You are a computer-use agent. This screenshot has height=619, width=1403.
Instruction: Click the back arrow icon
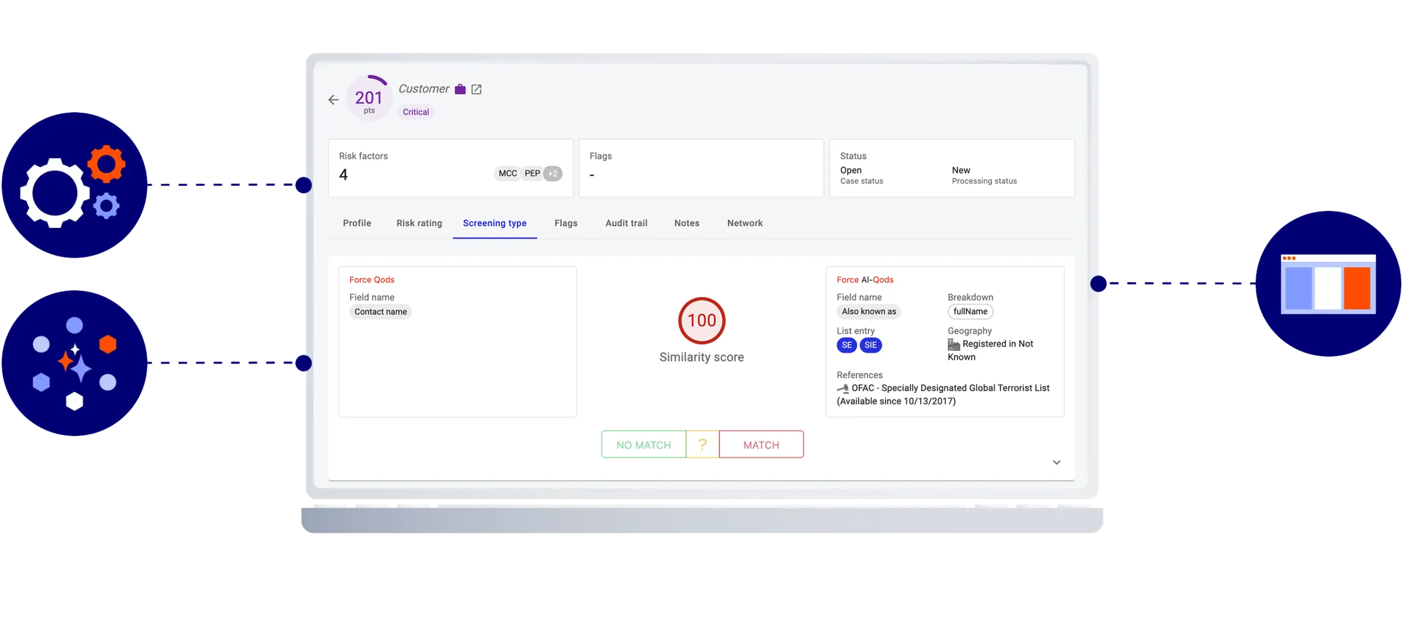pyautogui.click(x=333, y=100)
